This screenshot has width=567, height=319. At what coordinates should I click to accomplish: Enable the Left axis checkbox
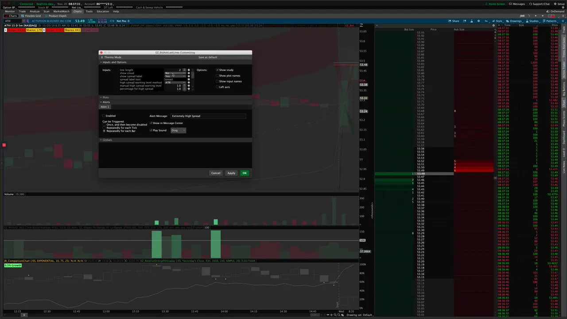(217, 87)
